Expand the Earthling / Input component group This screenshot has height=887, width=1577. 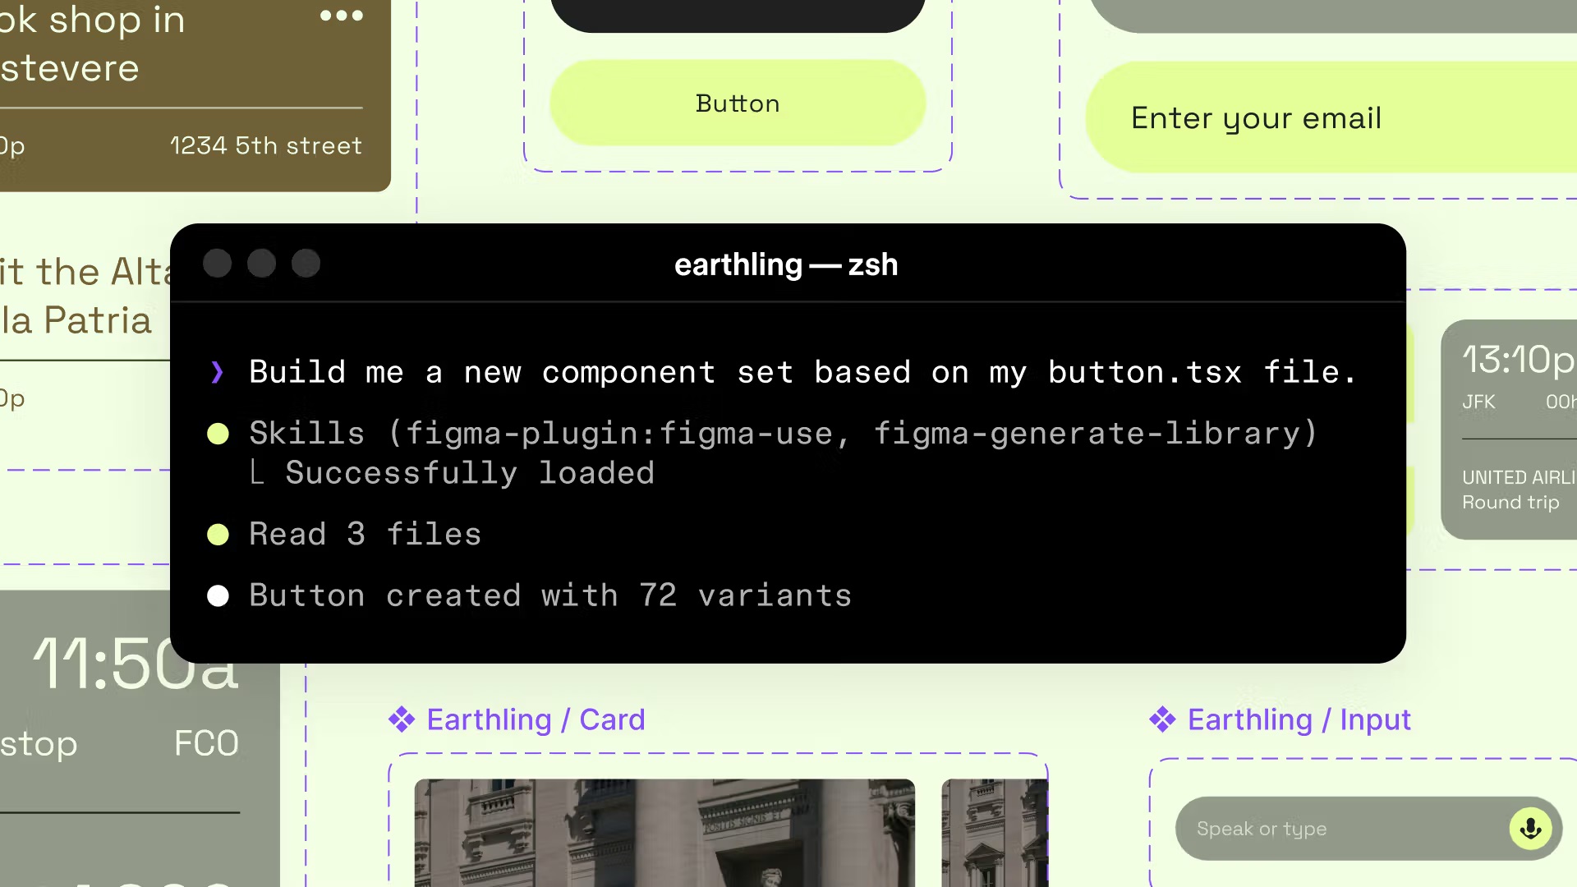click(x=1299, y=719)
